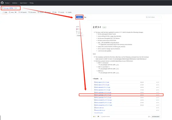Click the thumbs-up reaction emoji
This screenshot has height=120, width=172.
[95, 117]
